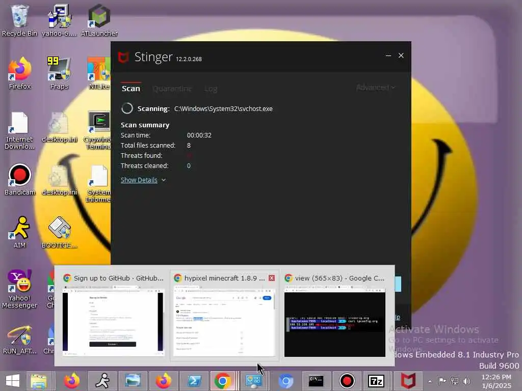The height and width of the screenshot is (391, 522).
Task: Click the volume speaker tray icon
Action: pos(467,381)
